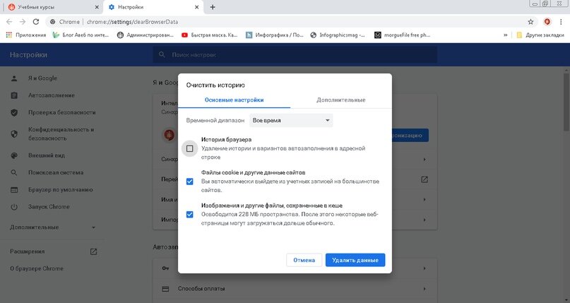Open Проверка безопасности settings section
This screenshot has height=303, width=570.
click(x=53, y=112)
